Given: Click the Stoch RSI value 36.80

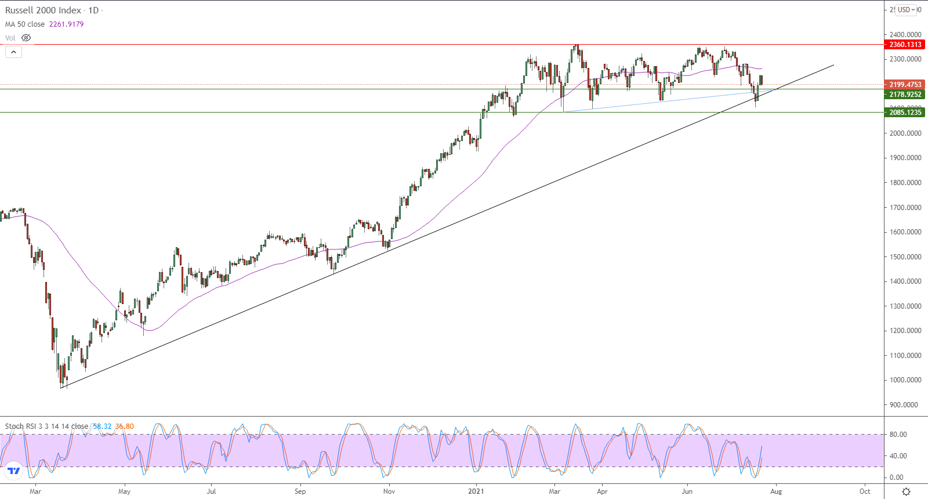Looking at the screenshot, I should 124,426.
